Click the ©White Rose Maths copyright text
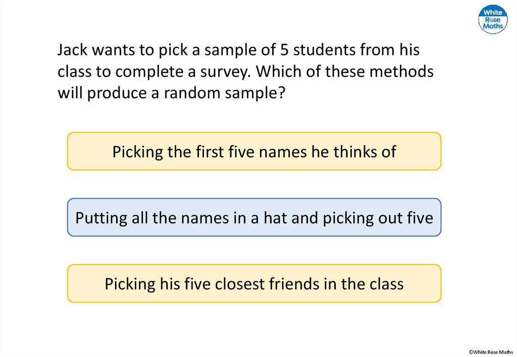 tap(490, 351)
